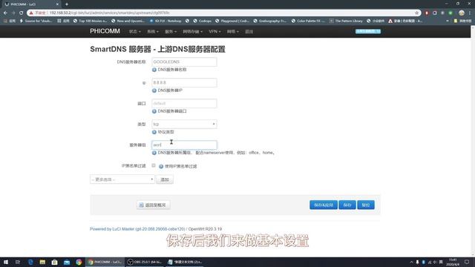Open the Mail app from the taskbar

tap(67, 262)
